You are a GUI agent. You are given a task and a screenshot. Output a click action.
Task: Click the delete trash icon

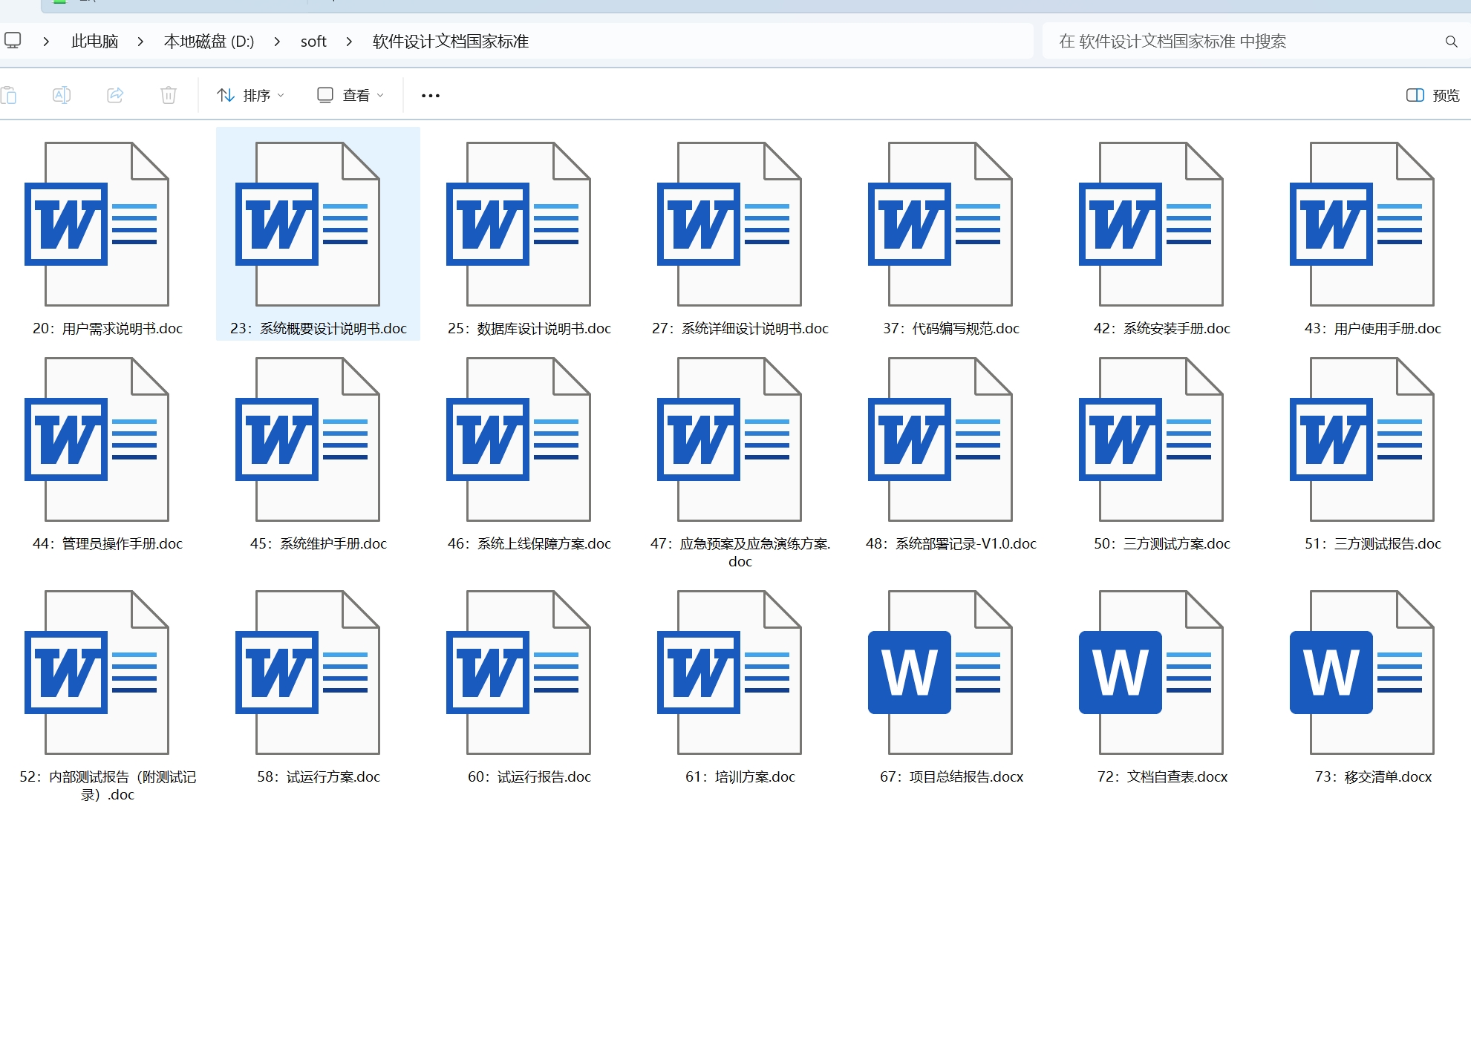point(169,95)
